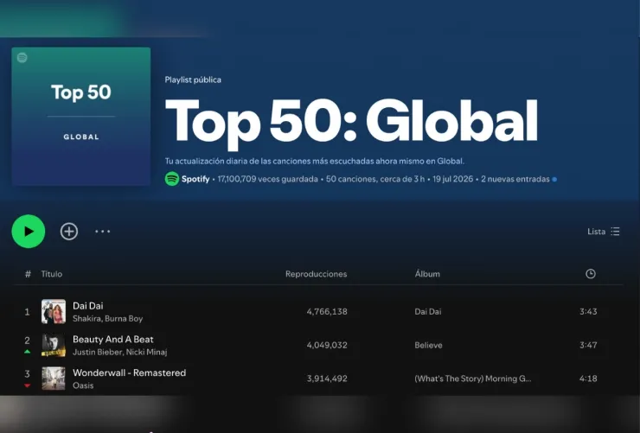Click the play count 4,049,032
The image size is (640, 433).
[327, 345]
